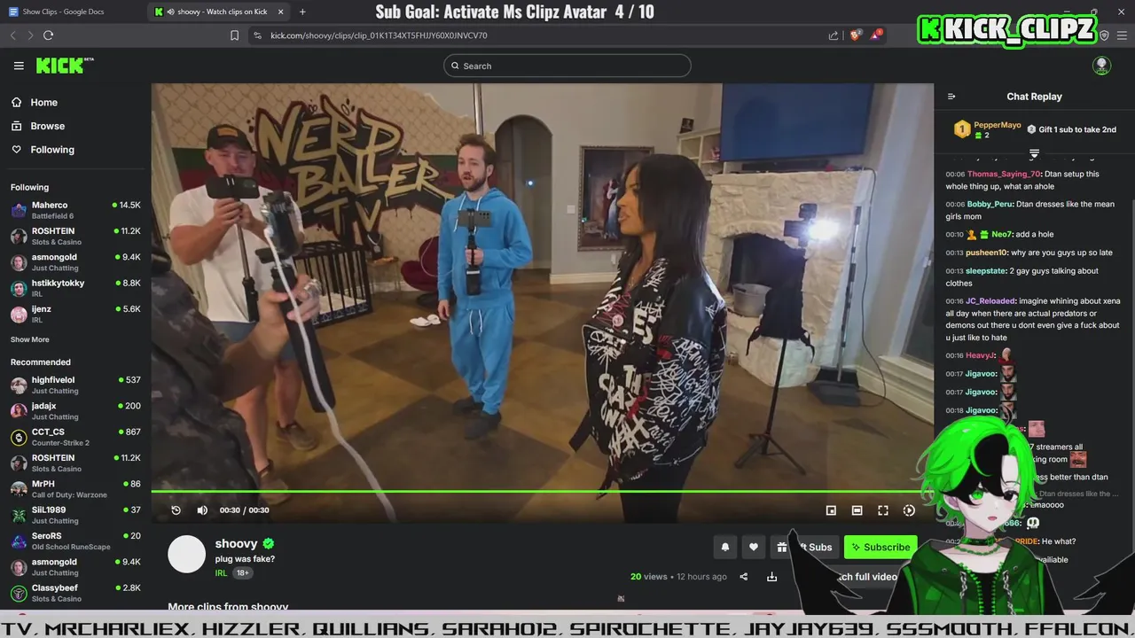1135x638 pixels.
Task: Open the Following section
Action: point(51,150)
